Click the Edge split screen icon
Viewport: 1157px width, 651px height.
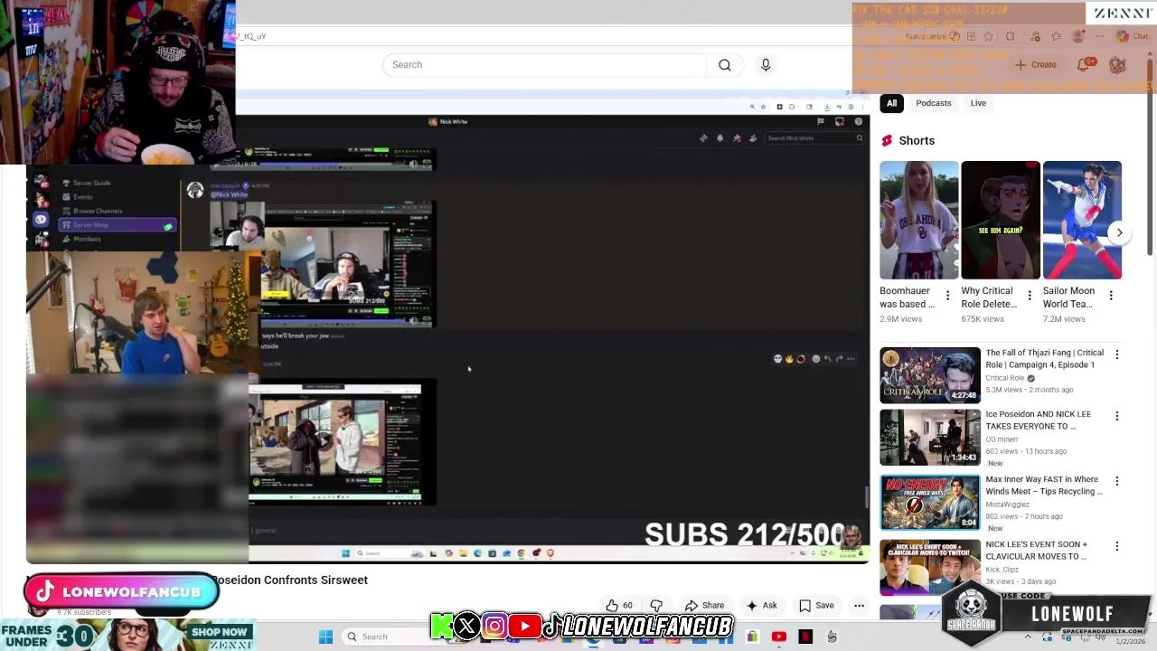(971, 36)
